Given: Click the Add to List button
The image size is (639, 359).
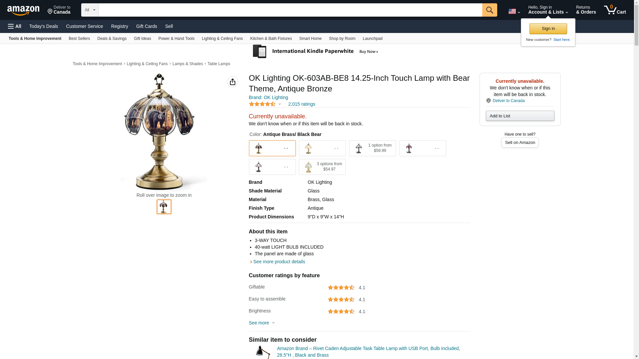Looking at the screenshot, I should click(x=520, y=116).
